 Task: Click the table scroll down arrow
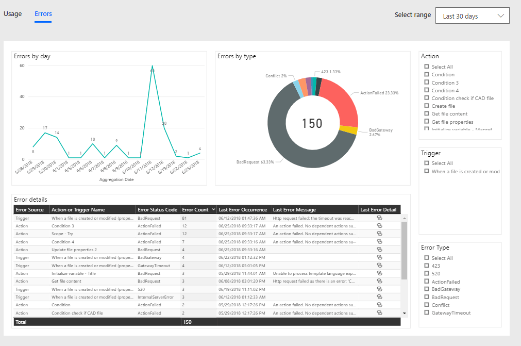[405, 313]
